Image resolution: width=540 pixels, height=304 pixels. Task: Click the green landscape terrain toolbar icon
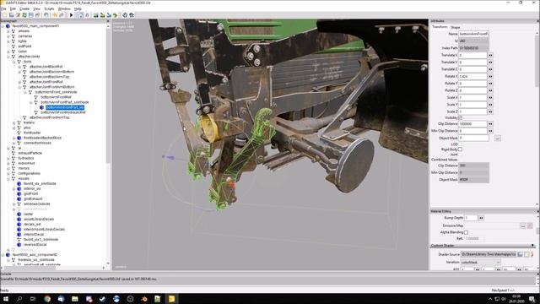pyautogui.click(x=95, y=15)
